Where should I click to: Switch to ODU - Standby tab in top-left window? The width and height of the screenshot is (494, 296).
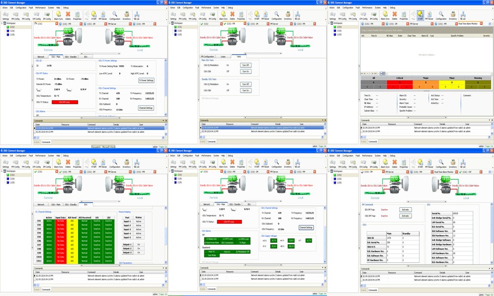[x=71, y=57]
